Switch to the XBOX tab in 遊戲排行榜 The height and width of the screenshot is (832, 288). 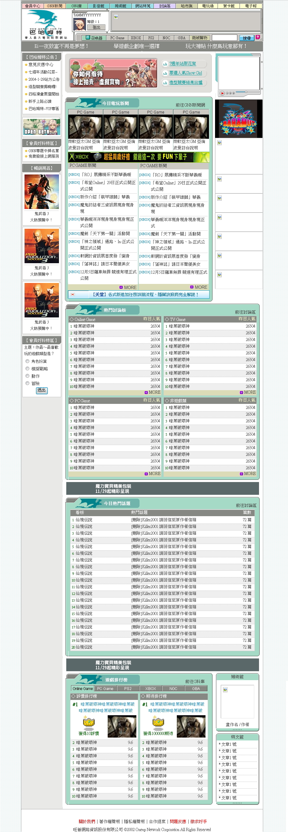(150, 688)
